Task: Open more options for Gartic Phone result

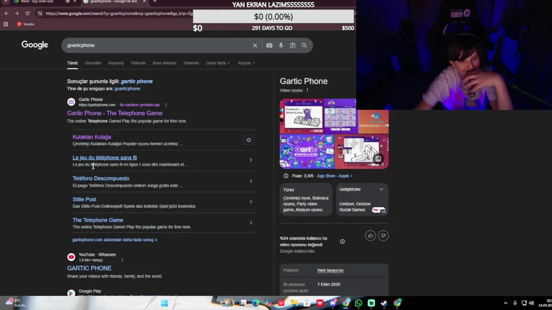Action: click(x=166, y=105)
